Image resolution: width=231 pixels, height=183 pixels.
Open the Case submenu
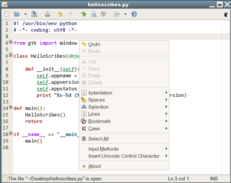coord(124,128)
